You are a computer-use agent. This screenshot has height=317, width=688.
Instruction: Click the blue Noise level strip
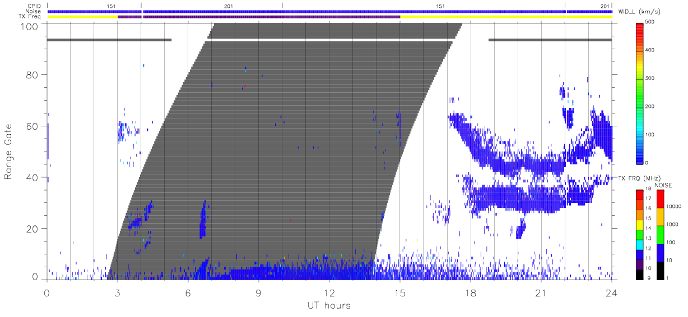click(x=329, y=11)
